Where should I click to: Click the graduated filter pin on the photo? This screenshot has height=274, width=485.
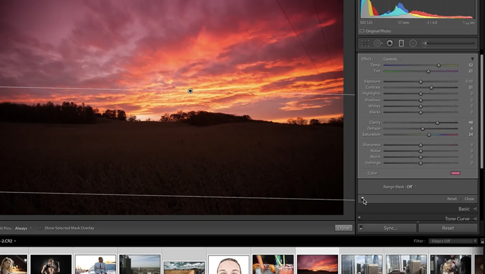pos(190,91)
